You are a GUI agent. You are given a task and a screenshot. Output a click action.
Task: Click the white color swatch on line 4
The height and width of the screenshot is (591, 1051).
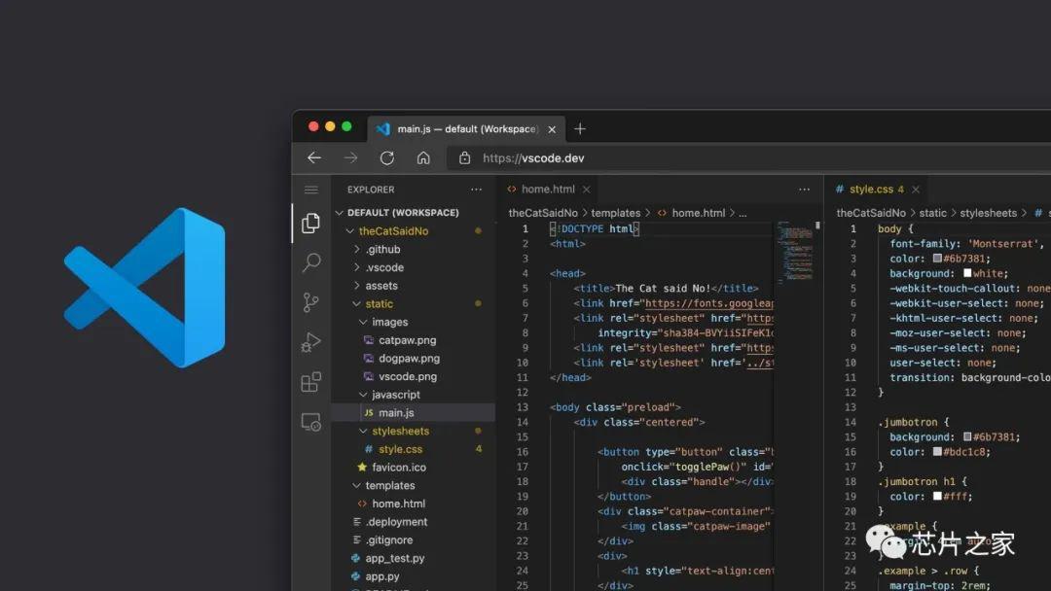tap(967, 273)
